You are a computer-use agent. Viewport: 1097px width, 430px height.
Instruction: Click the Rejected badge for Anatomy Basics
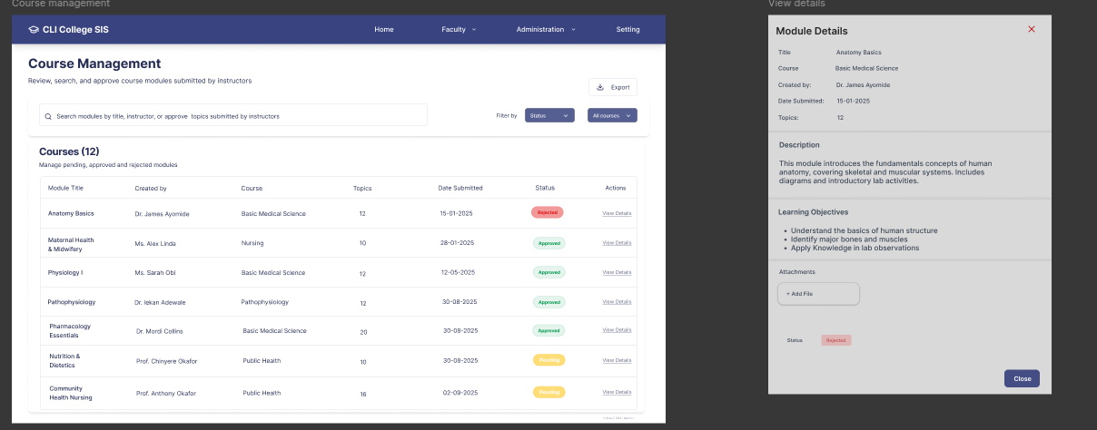547,212
